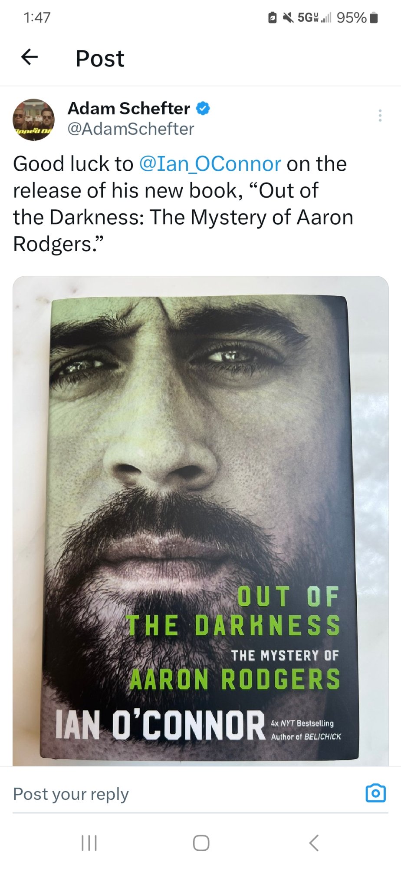This screenshot has width=401, height=869.
Task: Open Adam Schefter's profile picture
Action: click(34, 119)
